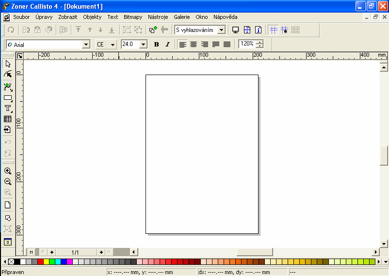Toggle locked guide lines icon
Image resolution: width=389 pixels, height=276 pixels.
[284, 30]
